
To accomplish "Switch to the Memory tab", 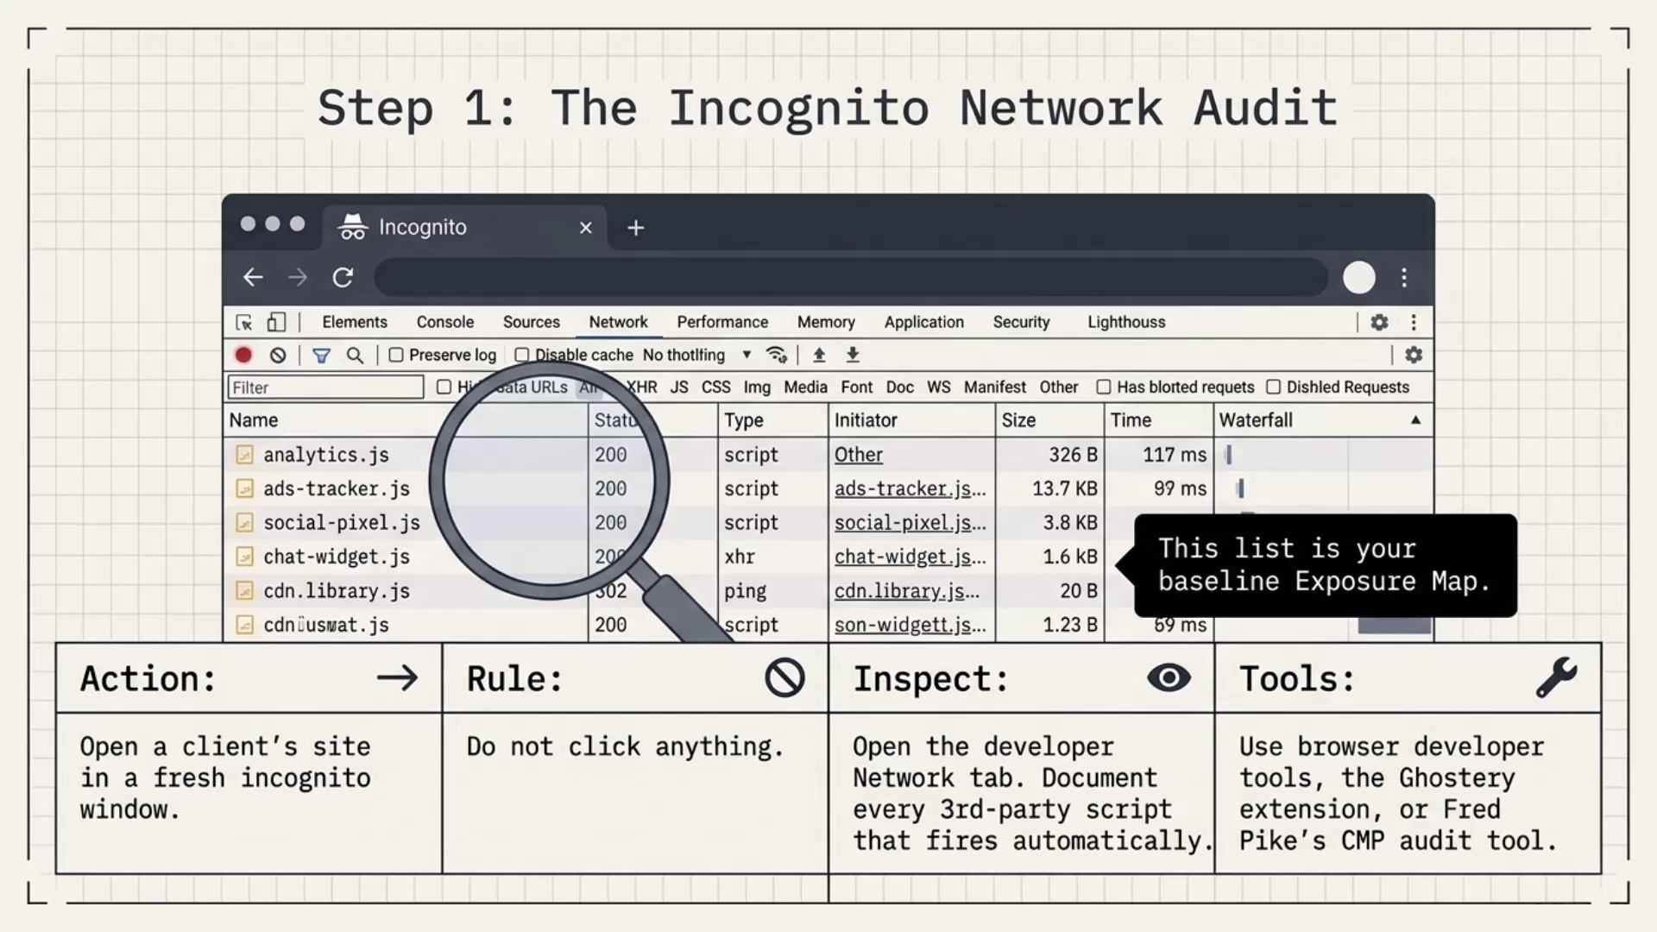I will pos(826,322).
